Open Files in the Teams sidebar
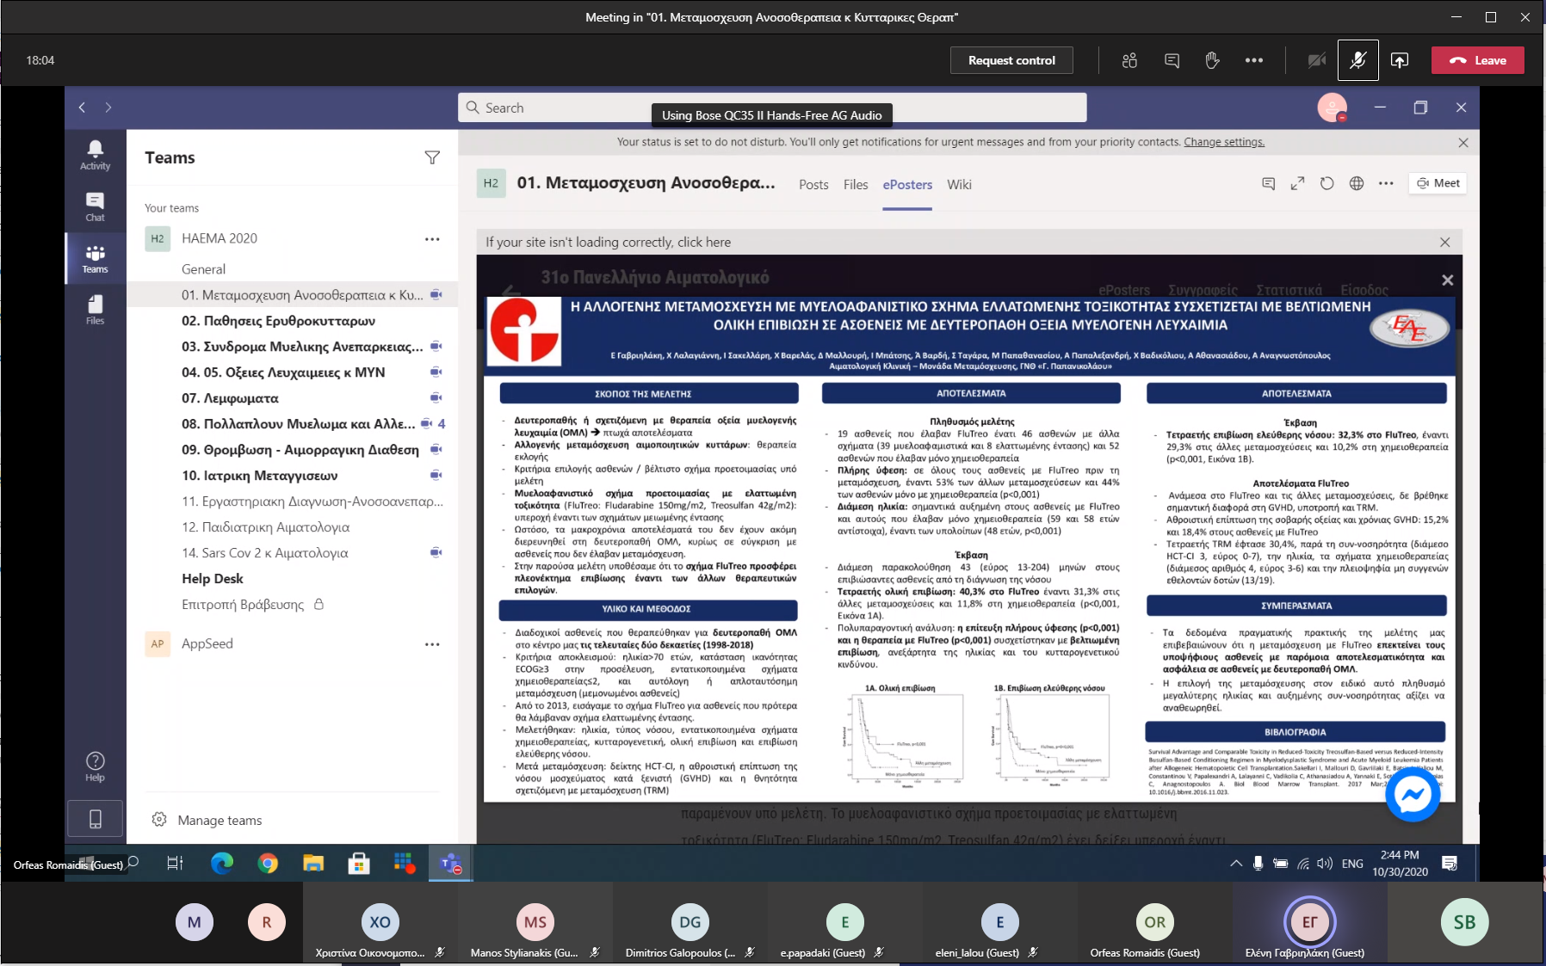The height and width of the screenshot is (966, 1546). (x=95, y=310)
